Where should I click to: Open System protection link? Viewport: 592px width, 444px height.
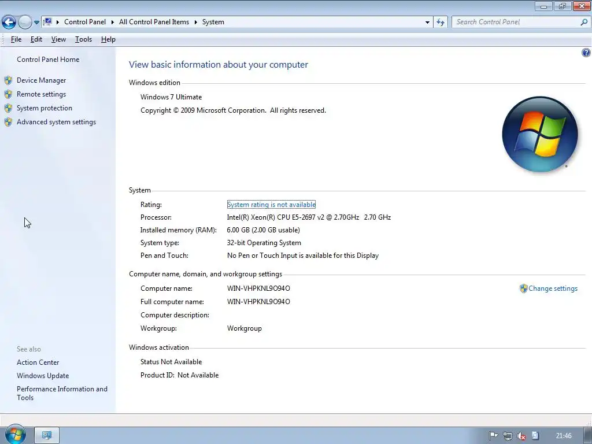point(44,108)
